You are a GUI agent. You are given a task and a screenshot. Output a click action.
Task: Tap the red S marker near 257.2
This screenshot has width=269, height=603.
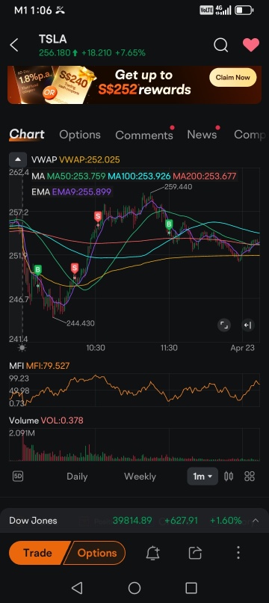click(98, 216)
